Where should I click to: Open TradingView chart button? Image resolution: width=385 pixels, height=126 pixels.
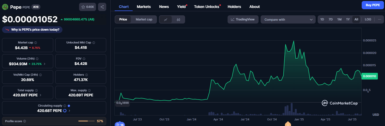(x=243, y=19)
